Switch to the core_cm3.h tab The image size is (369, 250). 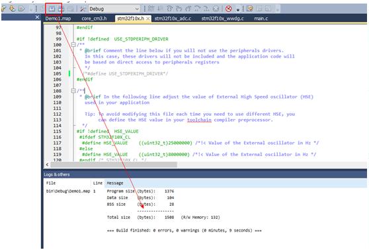[x=94, y=19]
